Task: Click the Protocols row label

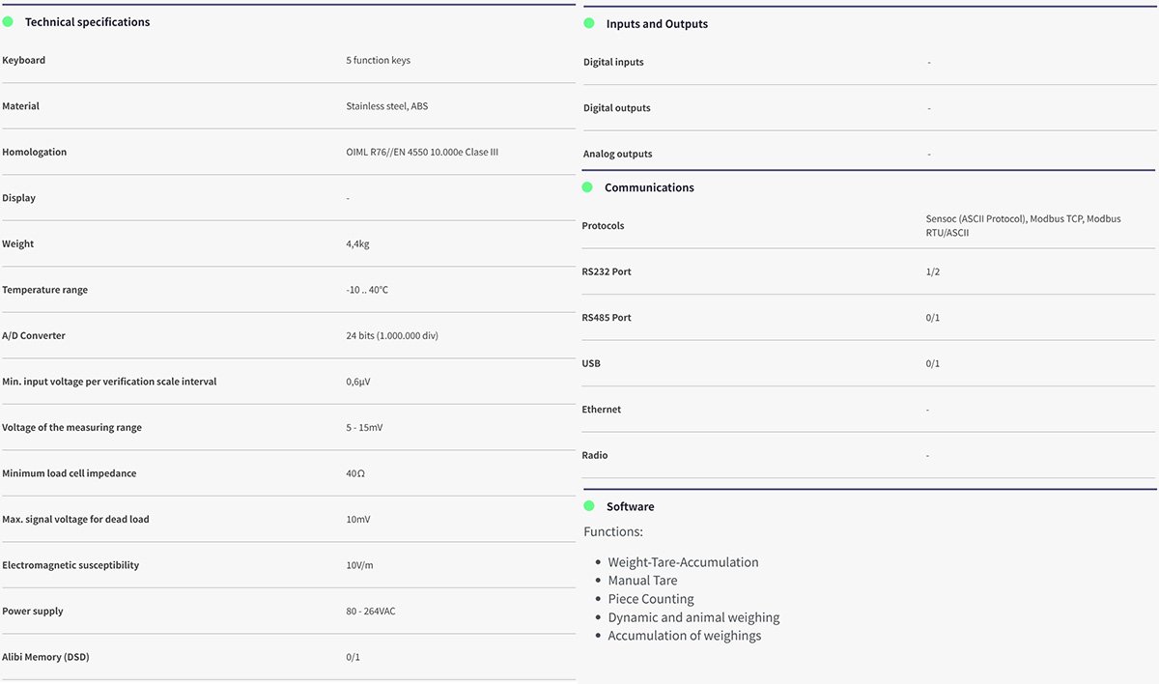Action: [x=603, y=226]
